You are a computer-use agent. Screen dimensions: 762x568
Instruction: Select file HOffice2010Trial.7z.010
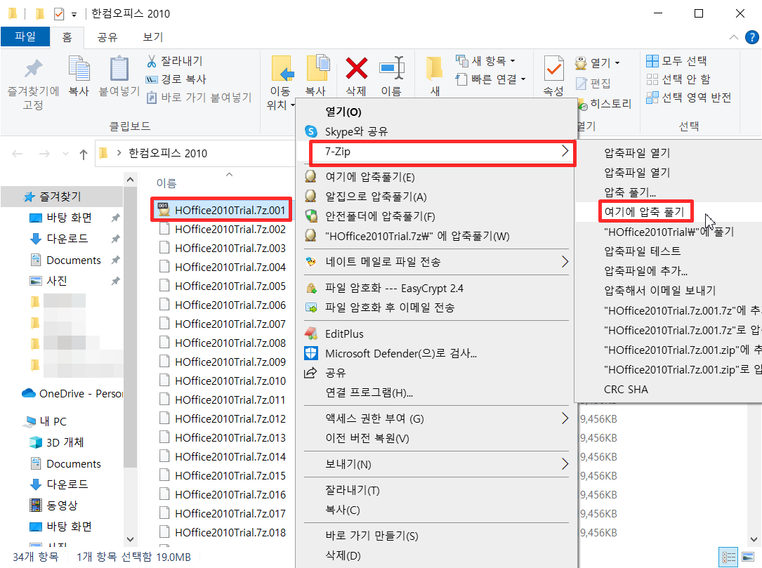222,381
